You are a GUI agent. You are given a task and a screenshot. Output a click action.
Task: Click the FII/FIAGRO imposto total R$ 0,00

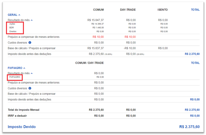click(x=195, y=100)
